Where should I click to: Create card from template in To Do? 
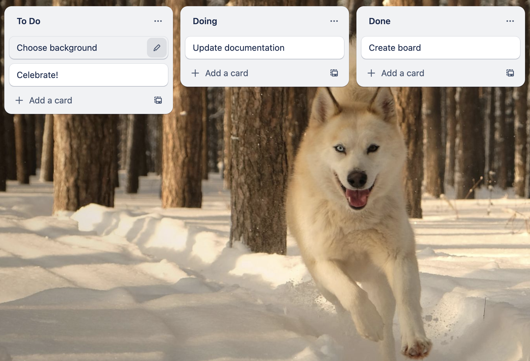pos(158,100)
